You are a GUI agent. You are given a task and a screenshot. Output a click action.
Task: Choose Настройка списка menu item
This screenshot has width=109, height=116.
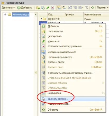pos(73,104)
